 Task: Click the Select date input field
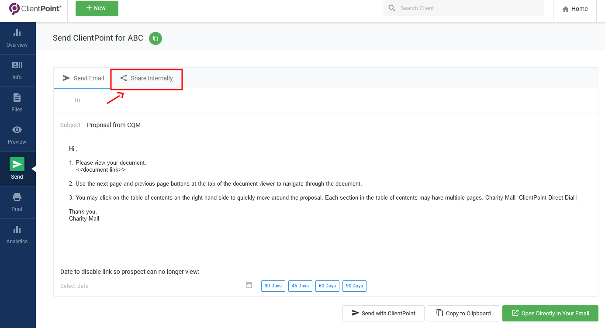click(x=156, y=286)
